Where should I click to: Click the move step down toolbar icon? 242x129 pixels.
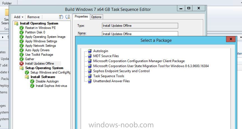tap(68, 17)
